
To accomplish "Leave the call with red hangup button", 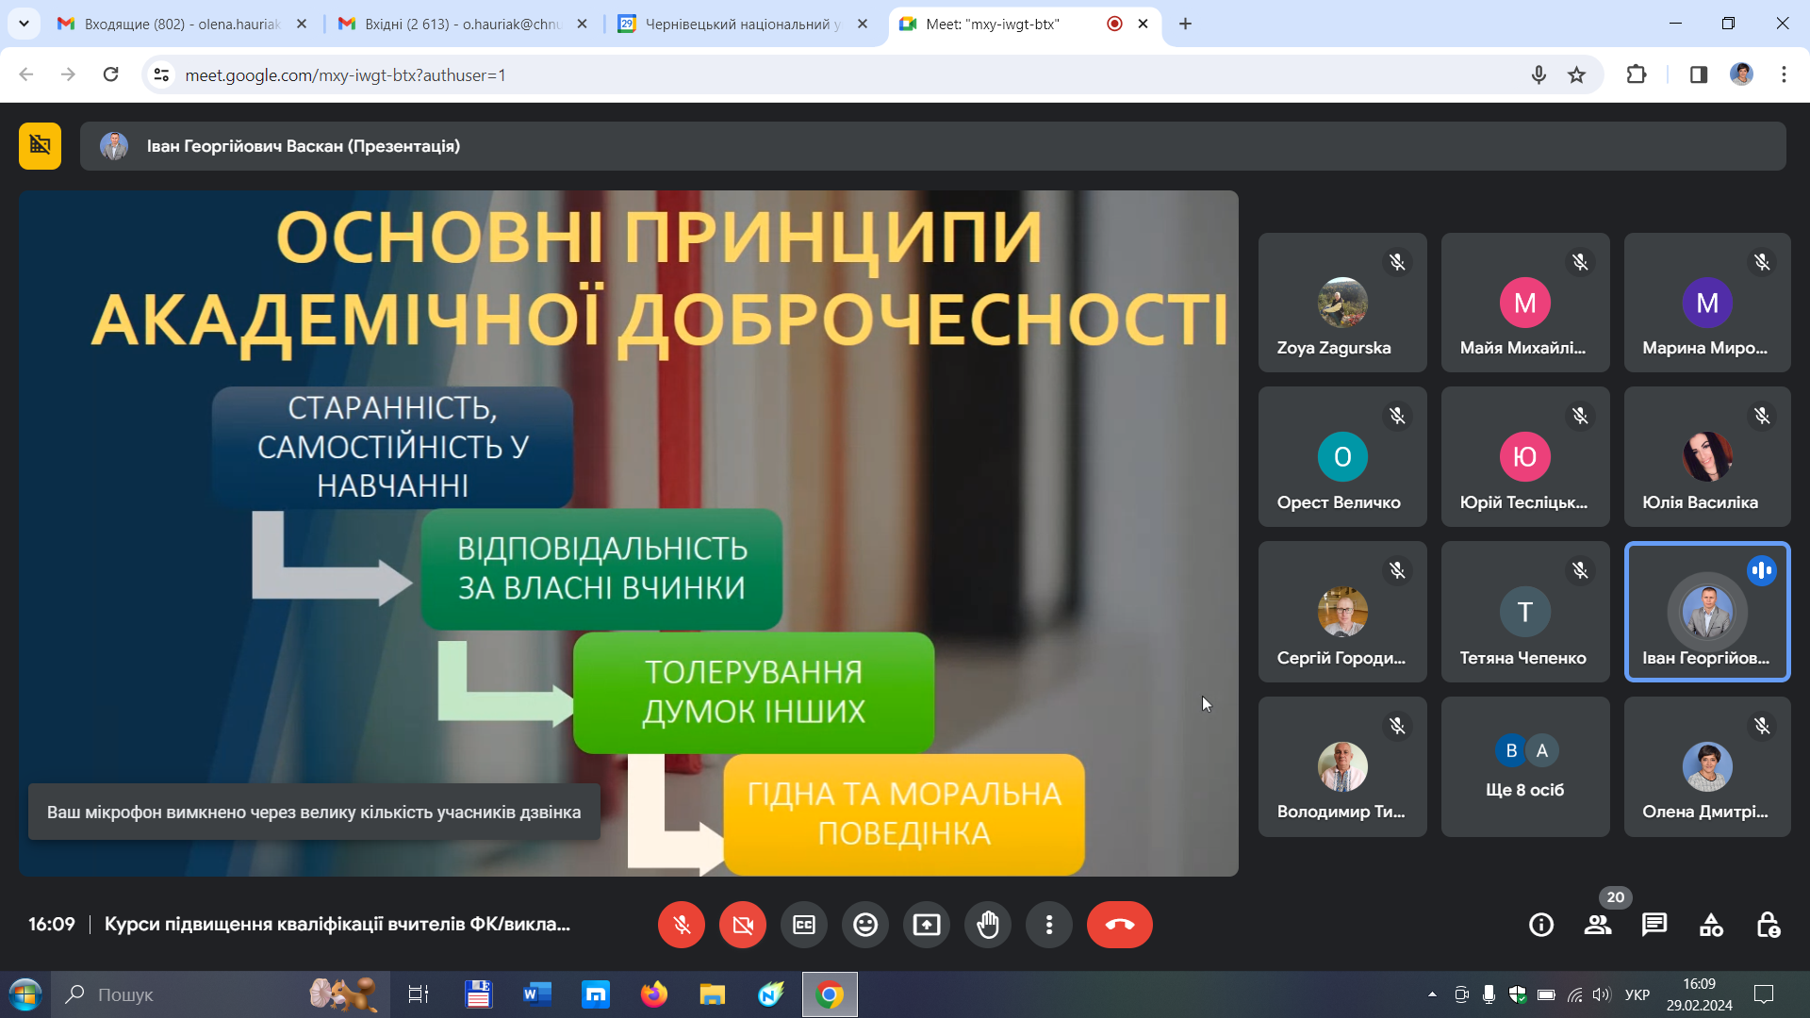I will tap(1120, 925).
